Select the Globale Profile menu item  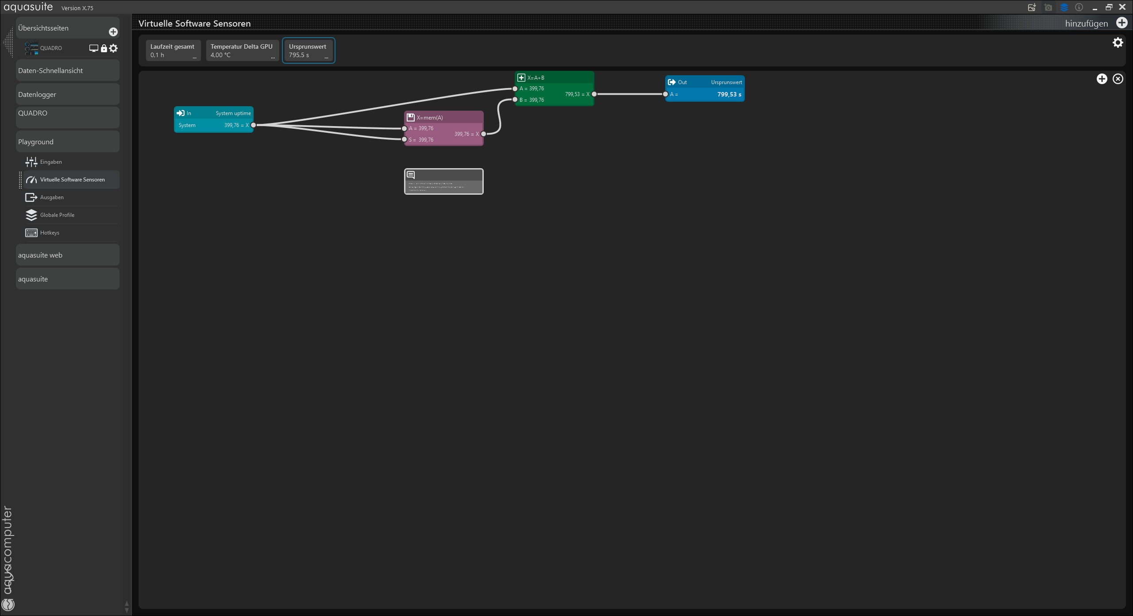57,215
